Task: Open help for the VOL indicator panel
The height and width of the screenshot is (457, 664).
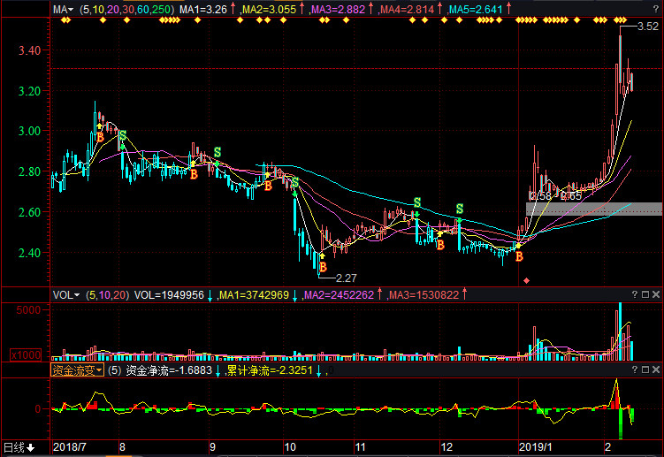Action: coord(635,294)
